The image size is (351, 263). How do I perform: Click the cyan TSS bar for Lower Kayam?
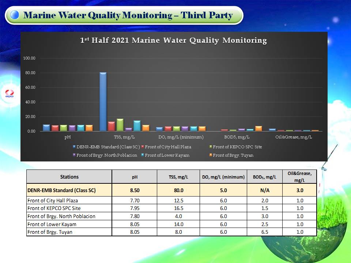click(137, 126)
